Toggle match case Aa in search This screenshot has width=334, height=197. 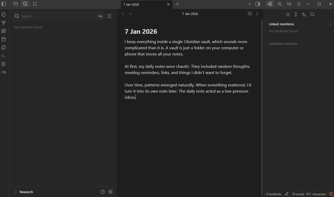click(100, 16)
